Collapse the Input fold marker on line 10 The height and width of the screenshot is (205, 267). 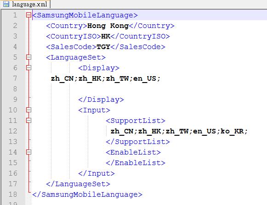pyautogui.click(x=28, y=110)
